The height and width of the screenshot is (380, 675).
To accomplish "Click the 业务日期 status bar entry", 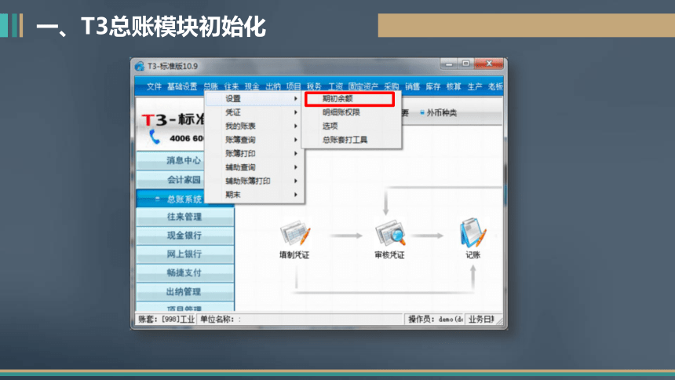I will 481,320.
